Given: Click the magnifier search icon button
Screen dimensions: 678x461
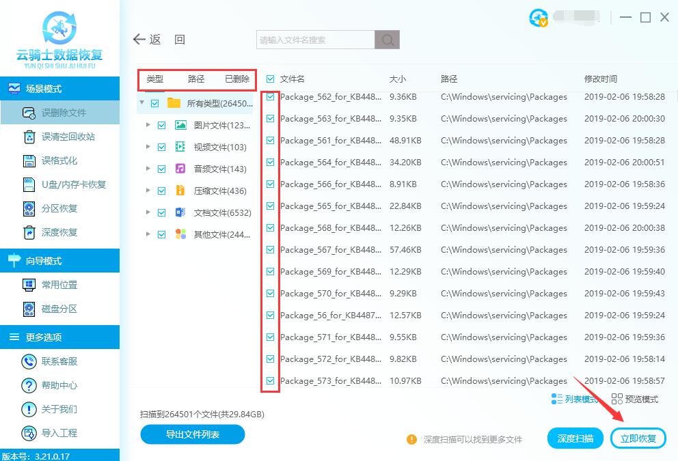Looking at the screenshot, I should [388, 40].
